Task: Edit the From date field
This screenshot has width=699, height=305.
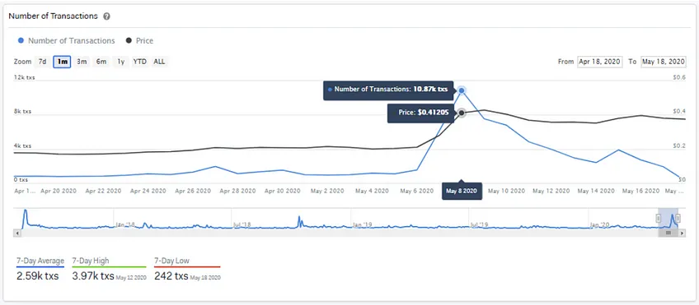Action: [599, 62]
